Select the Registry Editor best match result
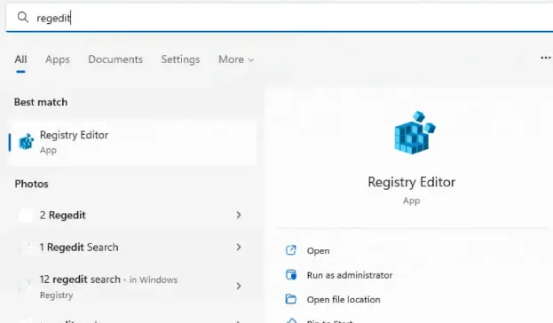Image resolution: width=553 pixels, height=323 pixels. (132, 143)
